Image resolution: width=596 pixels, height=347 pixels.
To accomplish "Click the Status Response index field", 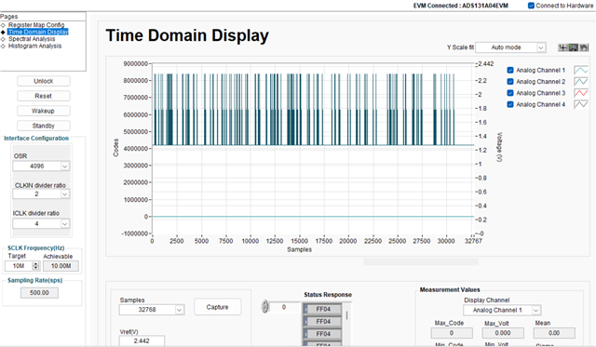I will [284, 307].
